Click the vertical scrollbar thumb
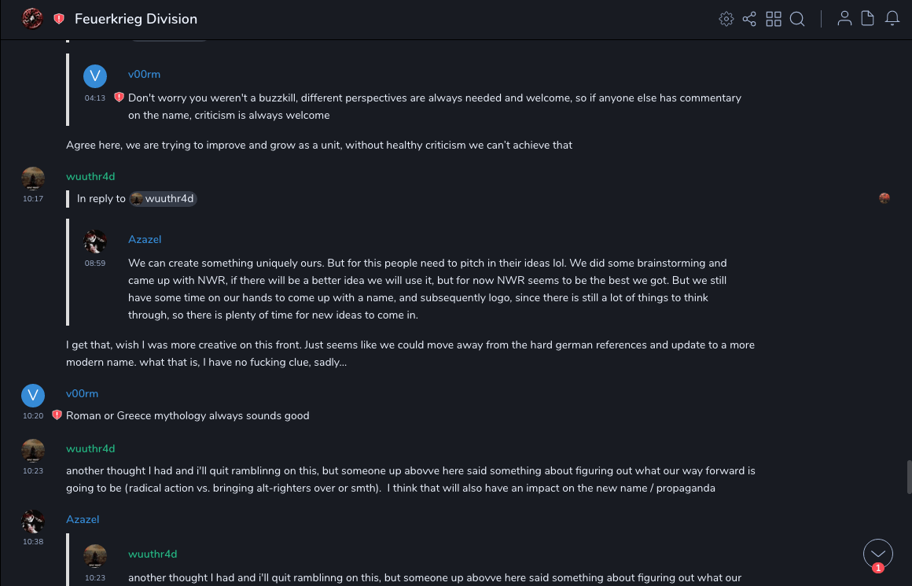The height and width of the screenshot is (586, 912). [909, 476]
